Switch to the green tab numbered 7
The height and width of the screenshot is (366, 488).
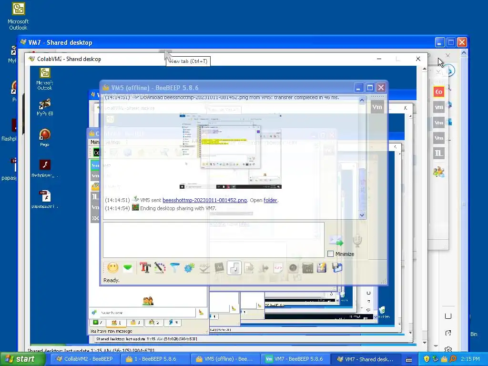(x=97, y=323)
